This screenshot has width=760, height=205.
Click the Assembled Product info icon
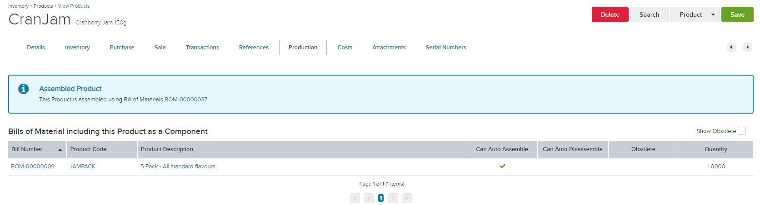click(x=24, y=89)
